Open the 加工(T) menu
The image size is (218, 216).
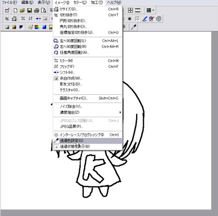pos(97,3)
